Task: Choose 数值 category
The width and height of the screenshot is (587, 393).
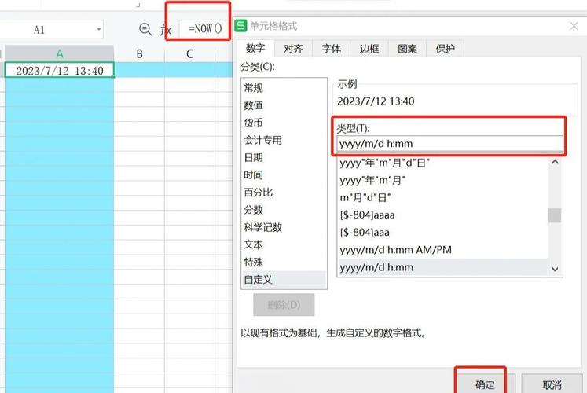Action: tap(284, 105)
